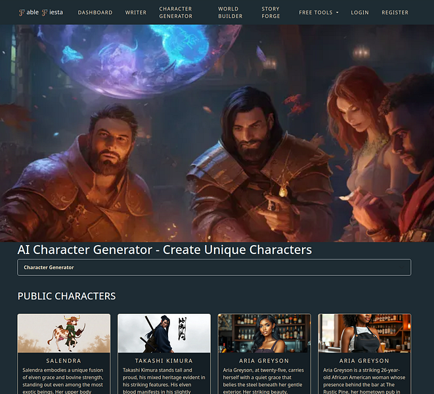
Task: Expand the Character Generator accordion panel
Action: [x=214, y=267]
